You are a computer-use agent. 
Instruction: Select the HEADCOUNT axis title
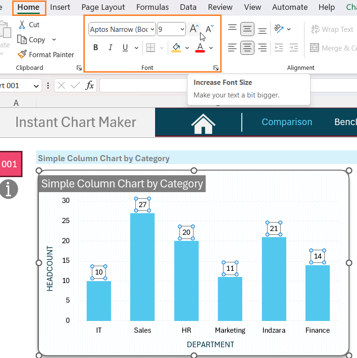coord(50,268)
